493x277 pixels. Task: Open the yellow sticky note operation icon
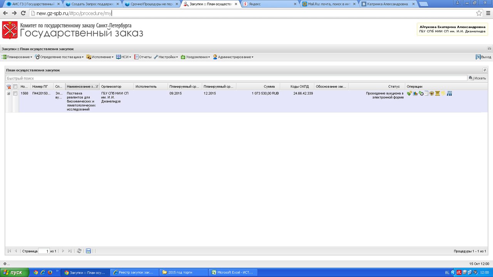[x=443, y=93]
